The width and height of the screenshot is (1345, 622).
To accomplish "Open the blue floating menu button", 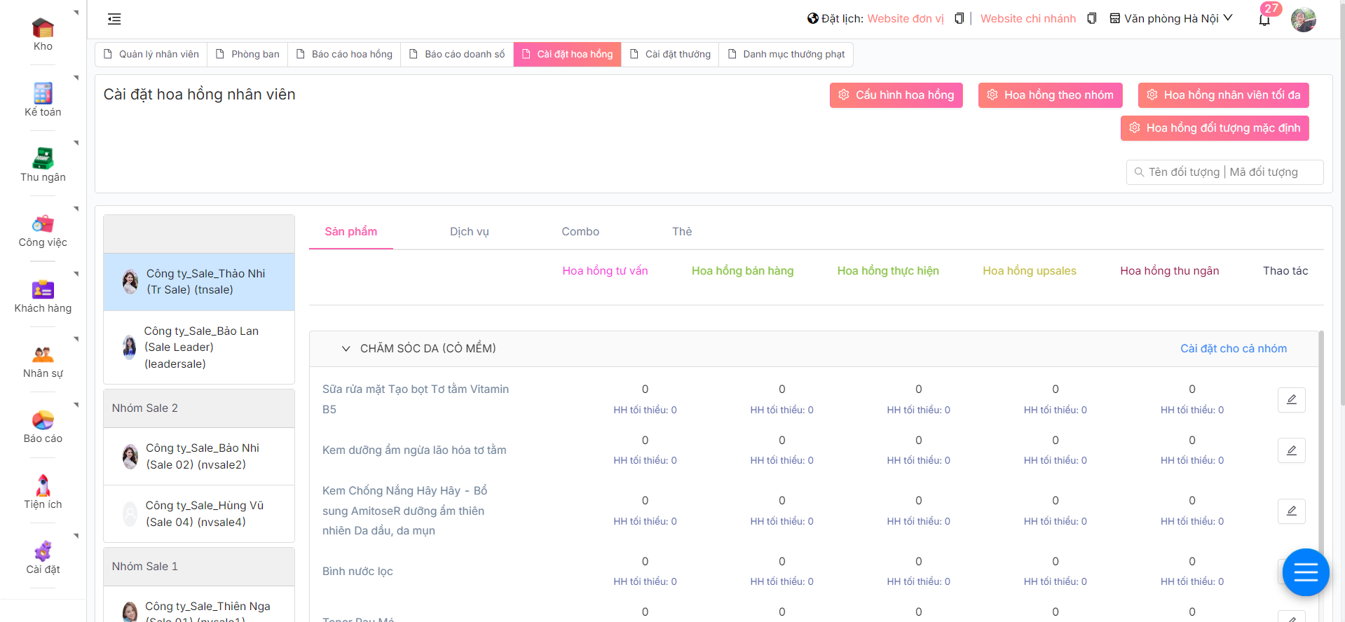I will [x=1305, y=572].
